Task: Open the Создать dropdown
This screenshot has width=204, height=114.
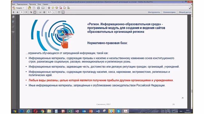Action: point(18,8)
